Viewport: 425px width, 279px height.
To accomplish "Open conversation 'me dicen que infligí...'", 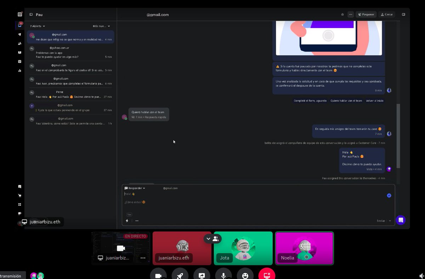I will click(x=70, y=37).
